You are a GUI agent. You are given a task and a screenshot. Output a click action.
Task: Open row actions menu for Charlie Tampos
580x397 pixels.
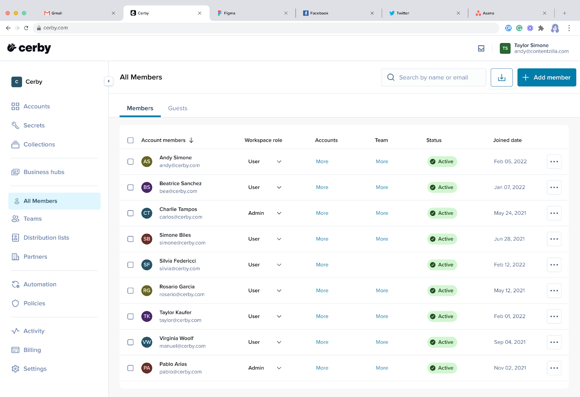click(554, 213)
